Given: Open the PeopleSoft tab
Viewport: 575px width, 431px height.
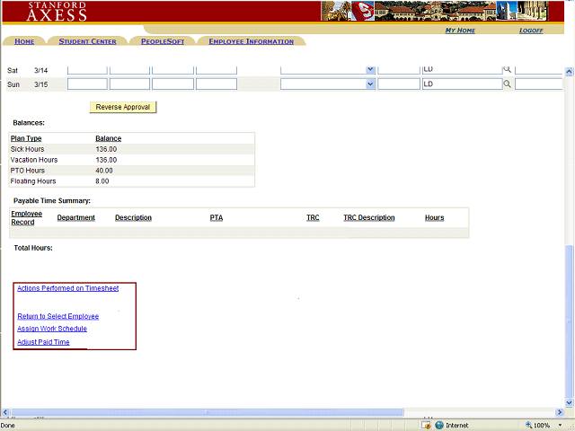Looking at the screenshot, I should pyautogui.click(x=162, y=41).
